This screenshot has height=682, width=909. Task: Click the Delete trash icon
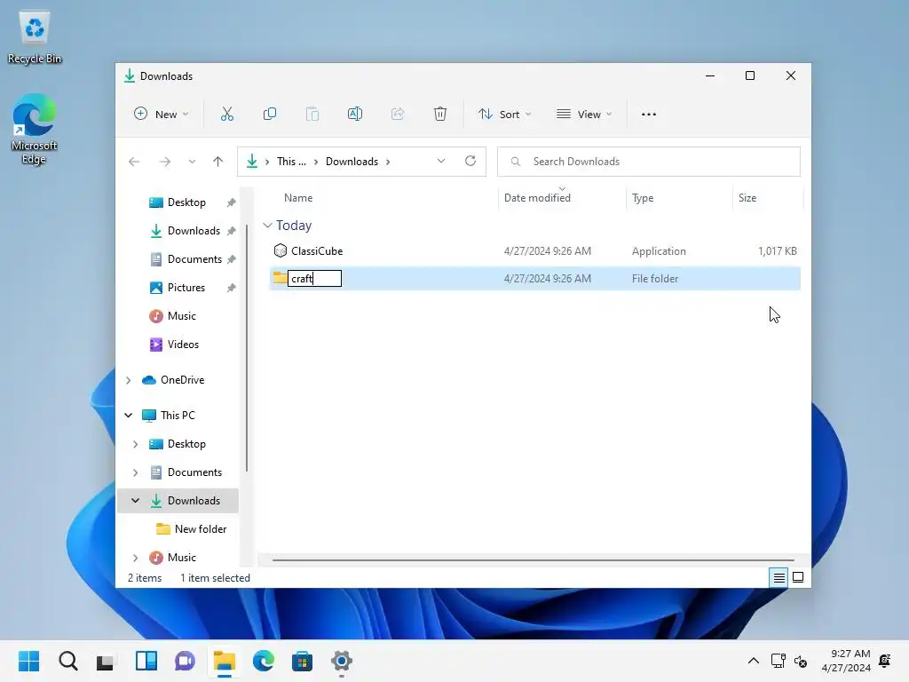point(440,115)
